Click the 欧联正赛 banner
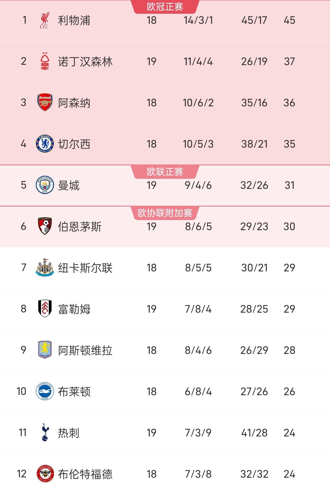This screenshot has width=330, height=489. (x=165, y=172)
